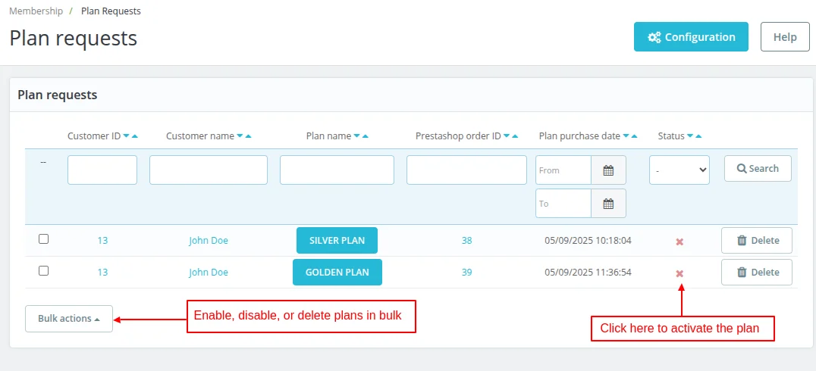The width and height of the screenshot is (816, 371).
Task: Expand the Bulk actions menu
Action: [x=69, y=319]
